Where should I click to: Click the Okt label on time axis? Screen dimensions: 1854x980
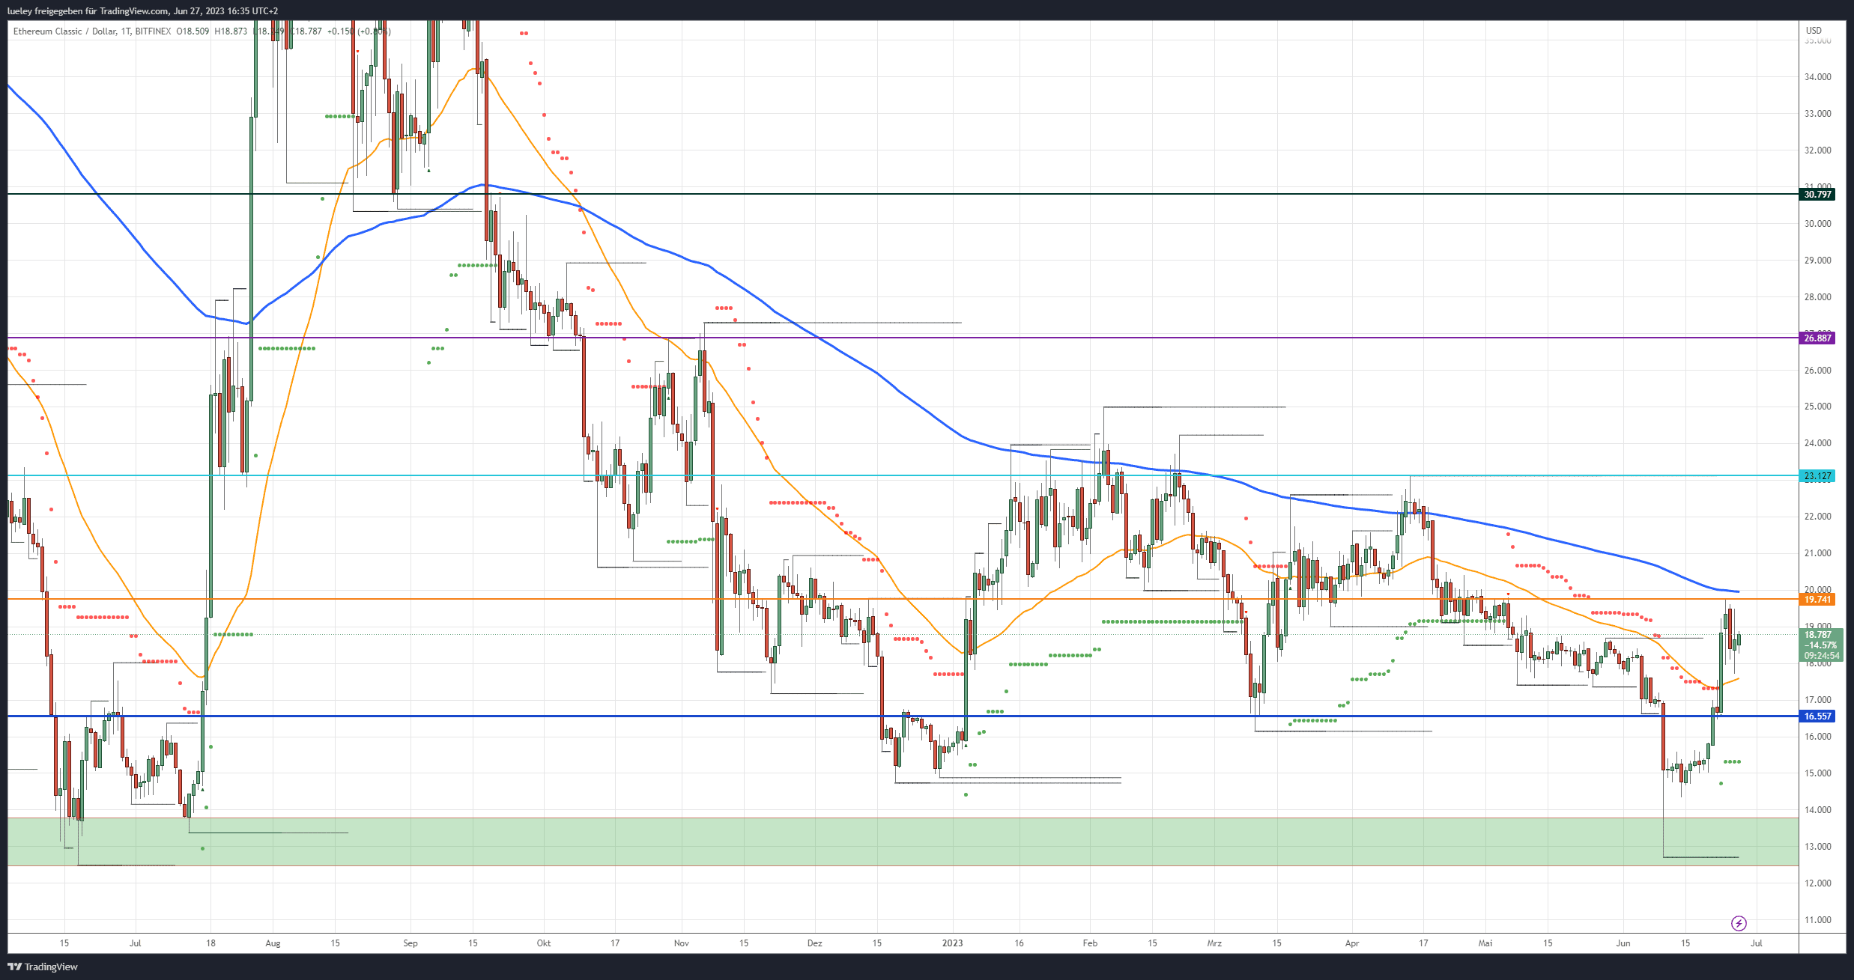tap(544, 943)
